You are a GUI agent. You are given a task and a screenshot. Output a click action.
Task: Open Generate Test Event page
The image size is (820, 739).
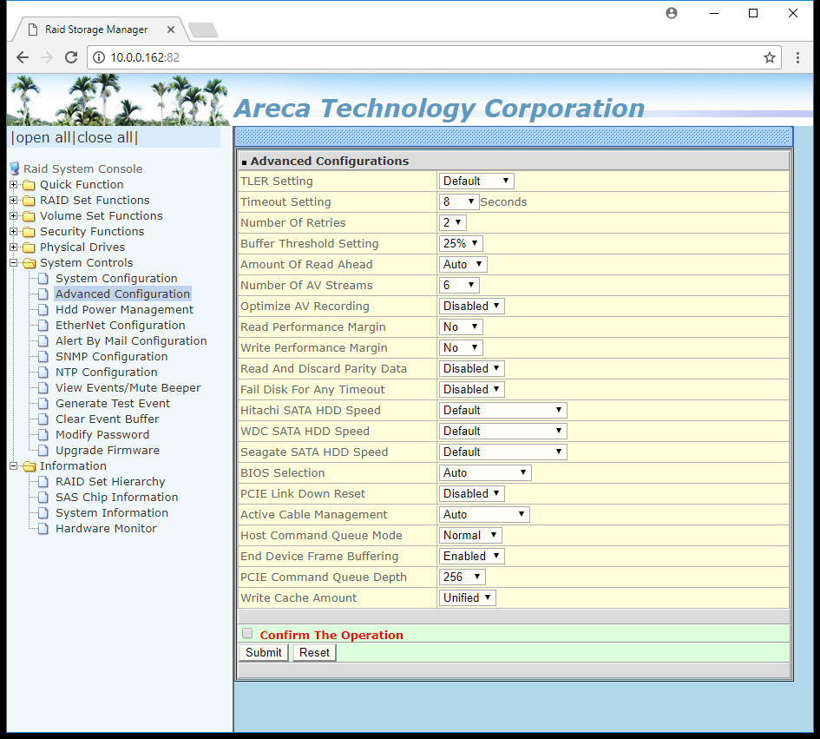point(113,404)
